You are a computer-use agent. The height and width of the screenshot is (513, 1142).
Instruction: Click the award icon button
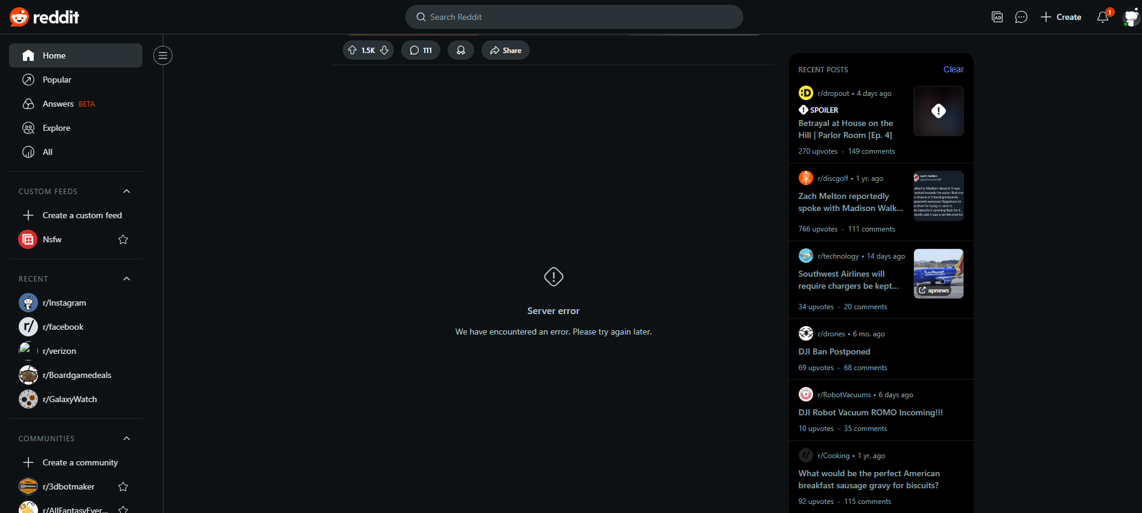click(461, 50)
